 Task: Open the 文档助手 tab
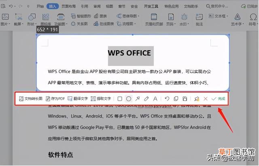[x=191, y=6]
